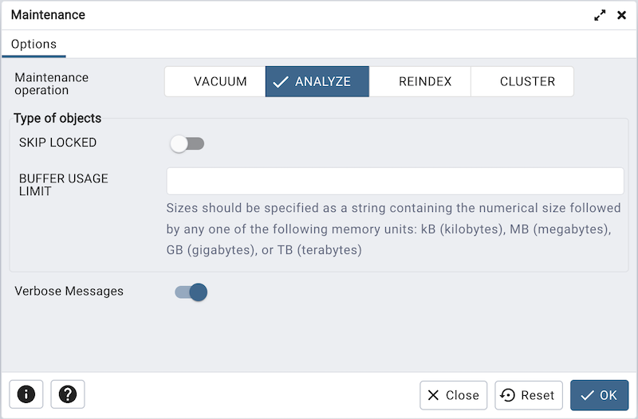Click the BUFFER USAGE LIMIT label
638x419 pixels.
64,185
